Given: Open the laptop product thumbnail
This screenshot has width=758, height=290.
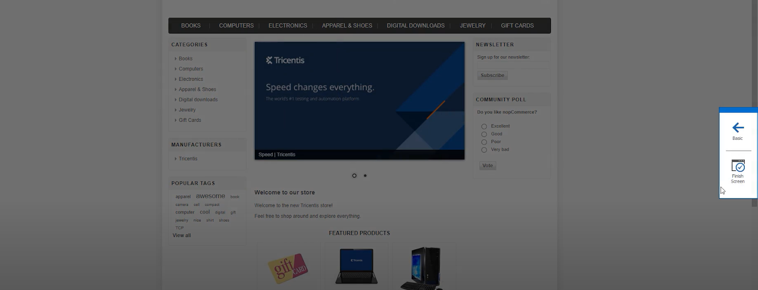Looking at the screenshot, I should pos(356,266).
